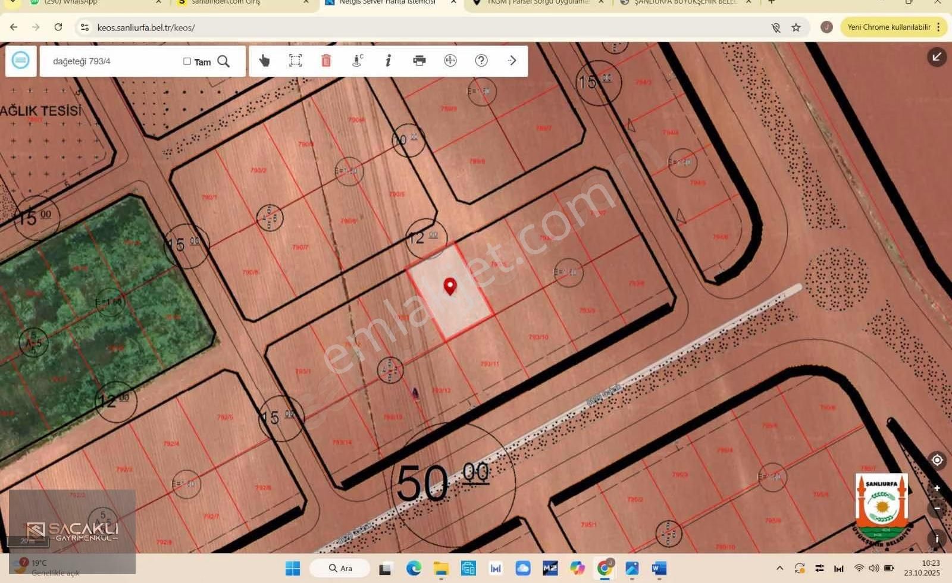
Task: Click the parcel search input field
Action: click(113, 61)
